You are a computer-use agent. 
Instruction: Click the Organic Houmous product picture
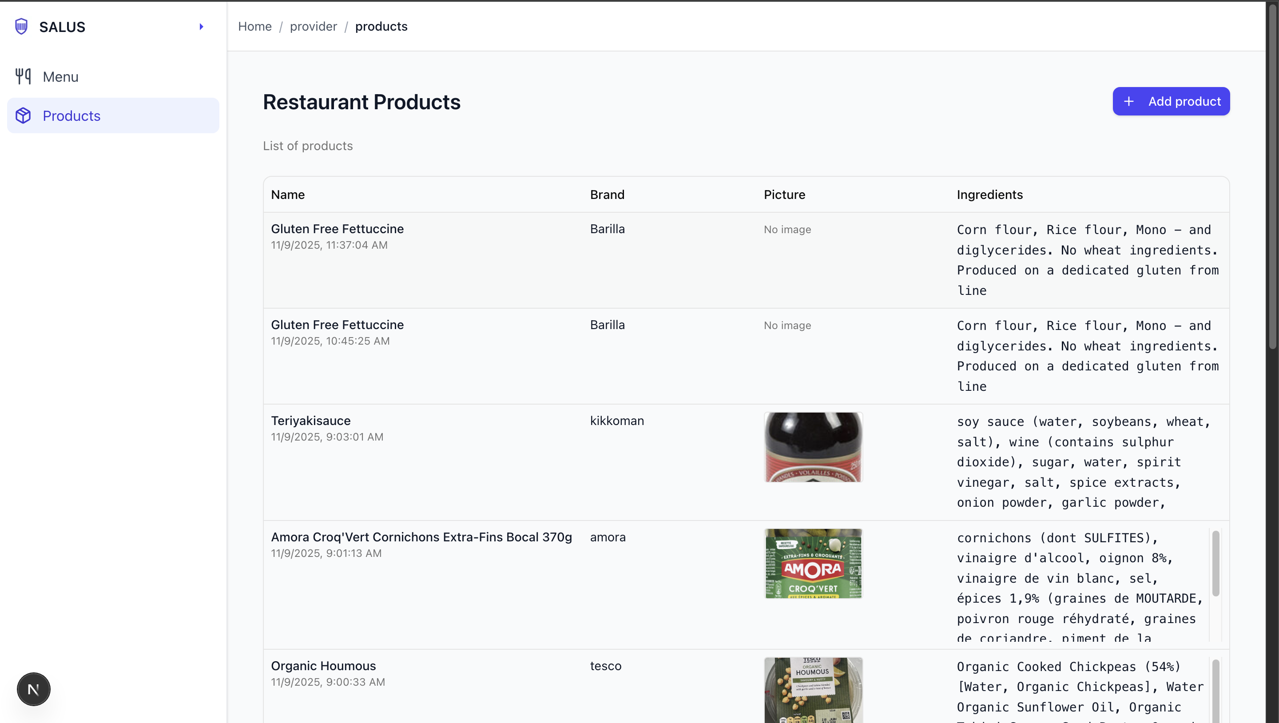[x=813, y=690]
